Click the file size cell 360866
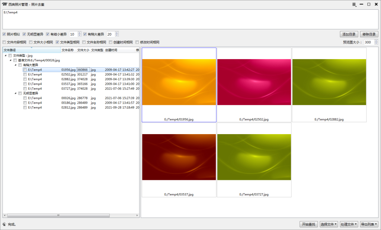381x230 pixels. point(82,69)
